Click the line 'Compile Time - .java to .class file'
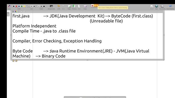 44,31
